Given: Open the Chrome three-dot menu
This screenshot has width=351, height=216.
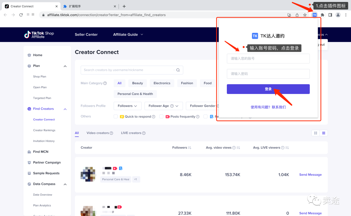Looking at the screenshot, I should click(x=346, y=15).
